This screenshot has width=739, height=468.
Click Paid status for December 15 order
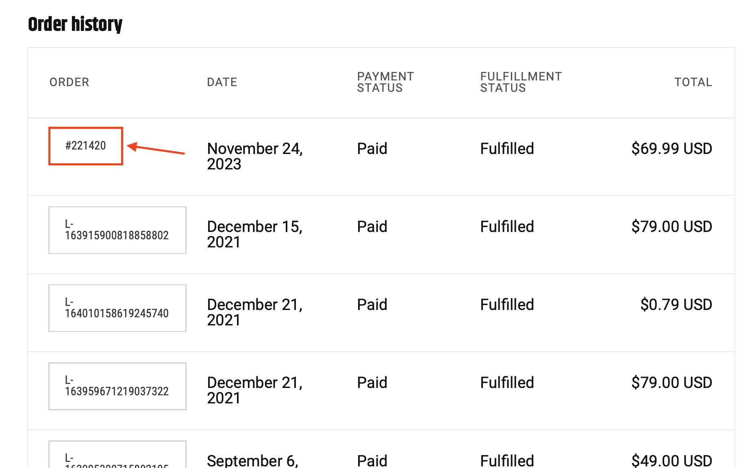pos(372,227)
